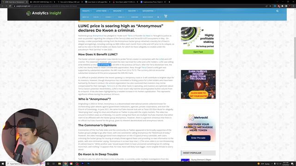Open the 'Terra 2.0' link in the article
The width and height of the screenshot is (296, 166).
111,86
